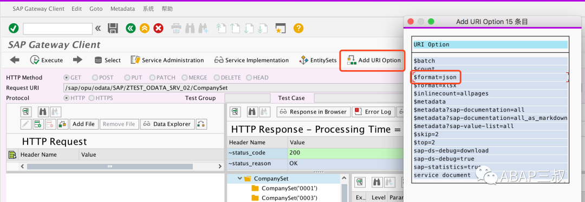Click the Select database button
Image resolution: width=585 pixels, height=202 pixels.
click(x=107, y=60)
